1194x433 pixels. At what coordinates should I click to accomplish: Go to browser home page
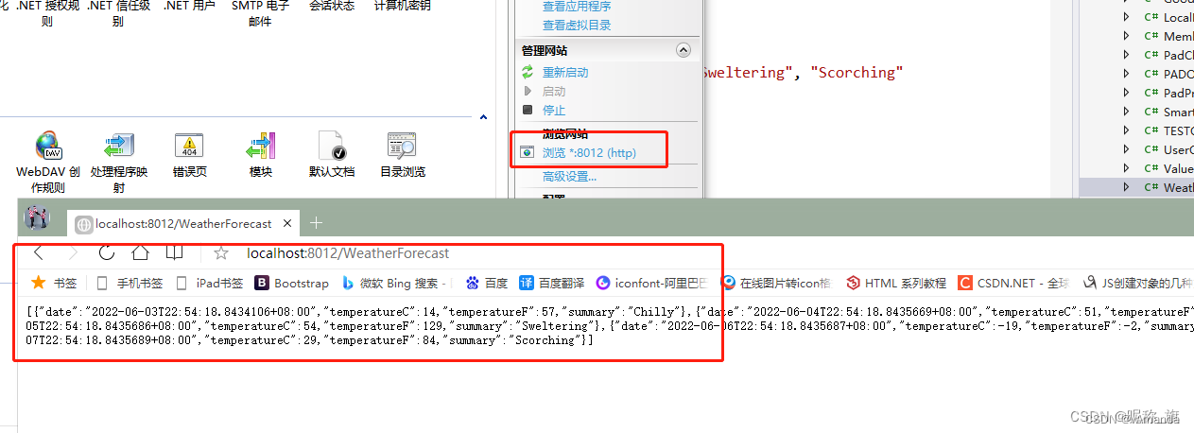[x=140, y=253]
